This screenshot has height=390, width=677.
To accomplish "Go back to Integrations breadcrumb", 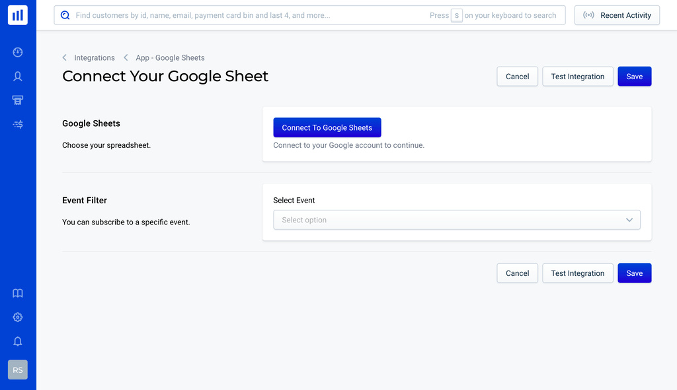I will (94, 58).
